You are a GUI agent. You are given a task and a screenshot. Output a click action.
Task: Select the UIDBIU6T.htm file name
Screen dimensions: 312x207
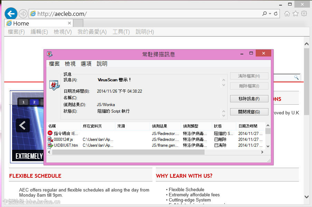(x=66, y=145)
